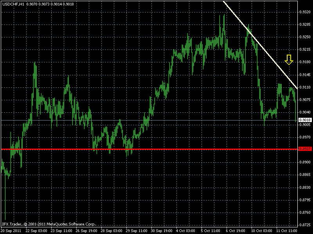Click the 20 Sep 2011 date label
The height and width of the screenshot is (234, 313).
(x=11, y=231)
